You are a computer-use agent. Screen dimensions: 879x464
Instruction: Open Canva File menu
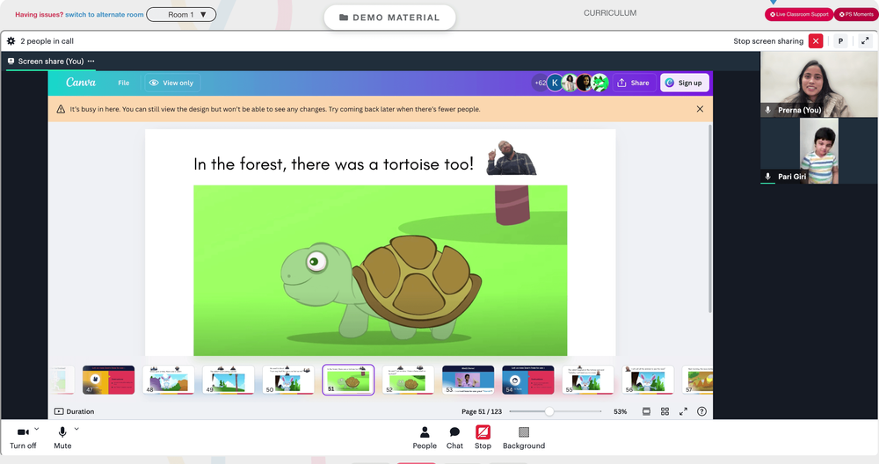coord(123,83)
